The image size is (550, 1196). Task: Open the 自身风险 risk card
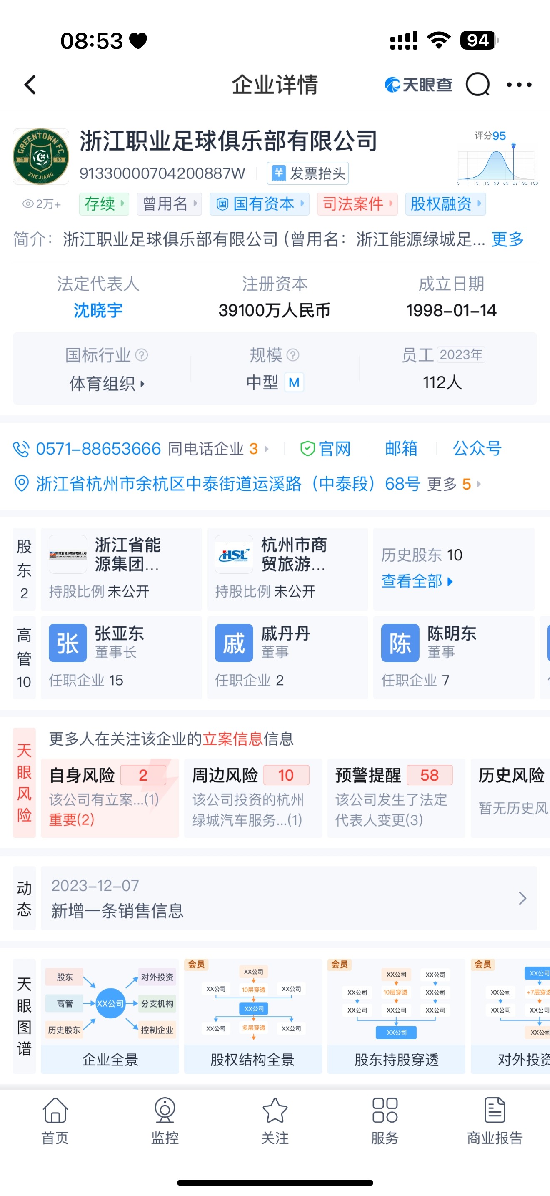[110, 798]
